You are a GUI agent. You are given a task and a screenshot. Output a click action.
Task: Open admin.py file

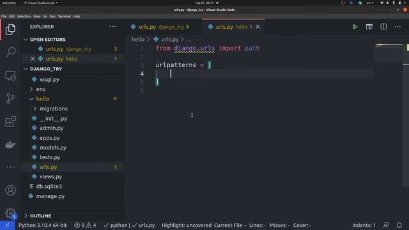point(51,128)
